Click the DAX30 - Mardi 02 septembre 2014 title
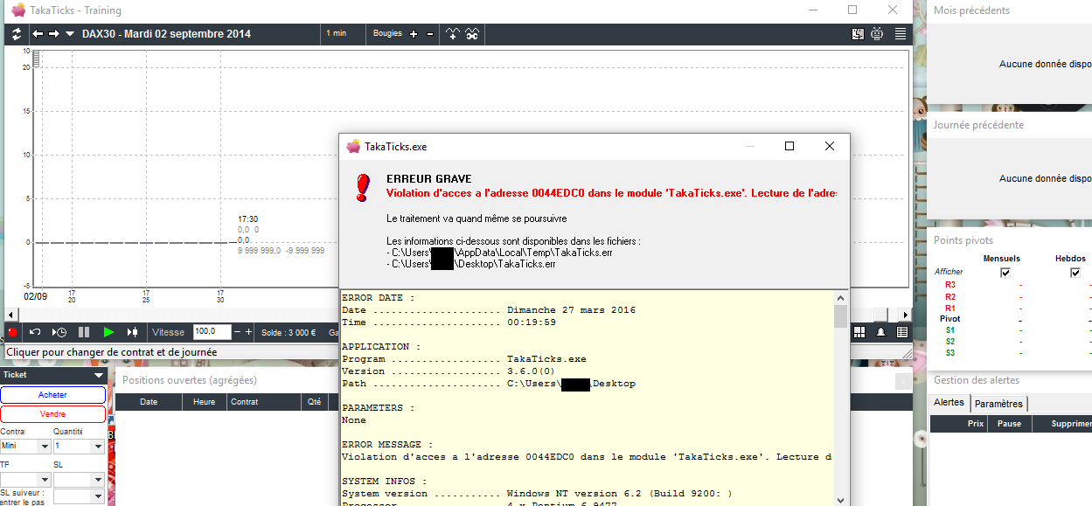 point(166,34)
